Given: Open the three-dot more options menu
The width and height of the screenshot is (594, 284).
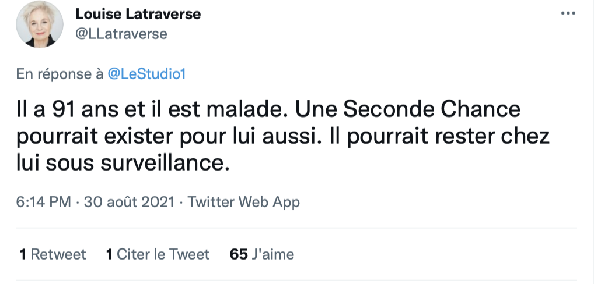Looking at the screenshot, I should [568, 13].
